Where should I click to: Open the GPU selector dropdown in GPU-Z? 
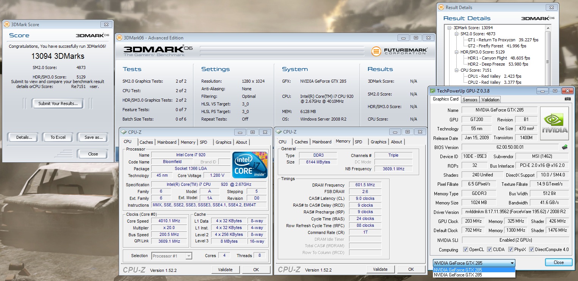tap(512, 263)
